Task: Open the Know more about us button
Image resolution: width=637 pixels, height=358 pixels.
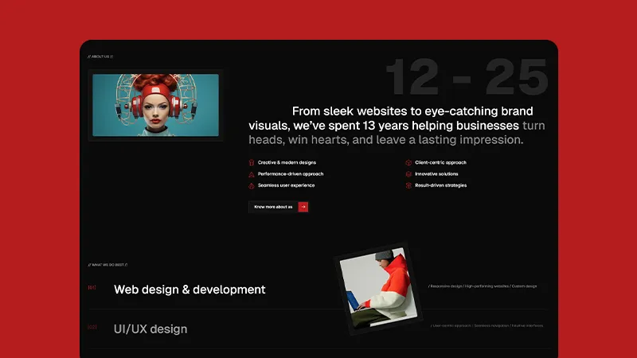Action: [x=279, y=207]
